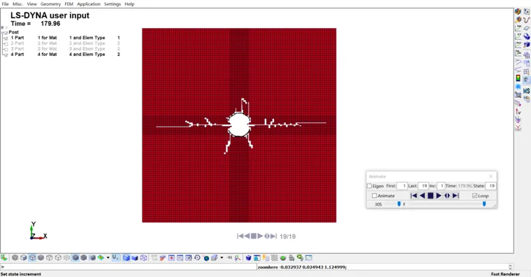
Task: Click play button below the viewport model
Action: pos(260,236)
